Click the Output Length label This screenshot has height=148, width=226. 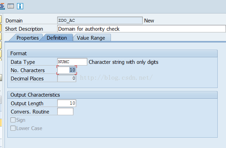click(x=27, y=103)
